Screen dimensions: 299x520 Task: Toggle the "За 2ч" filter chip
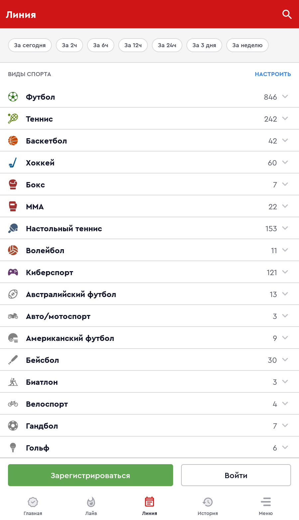69,45
